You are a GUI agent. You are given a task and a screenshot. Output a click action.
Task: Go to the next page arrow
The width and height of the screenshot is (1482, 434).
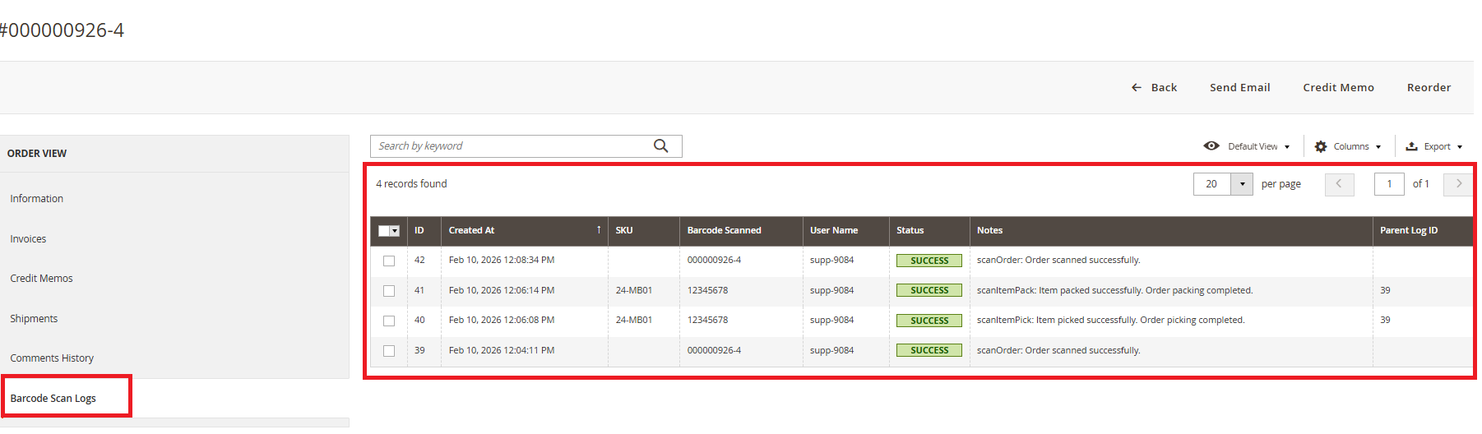(1458, 184)
